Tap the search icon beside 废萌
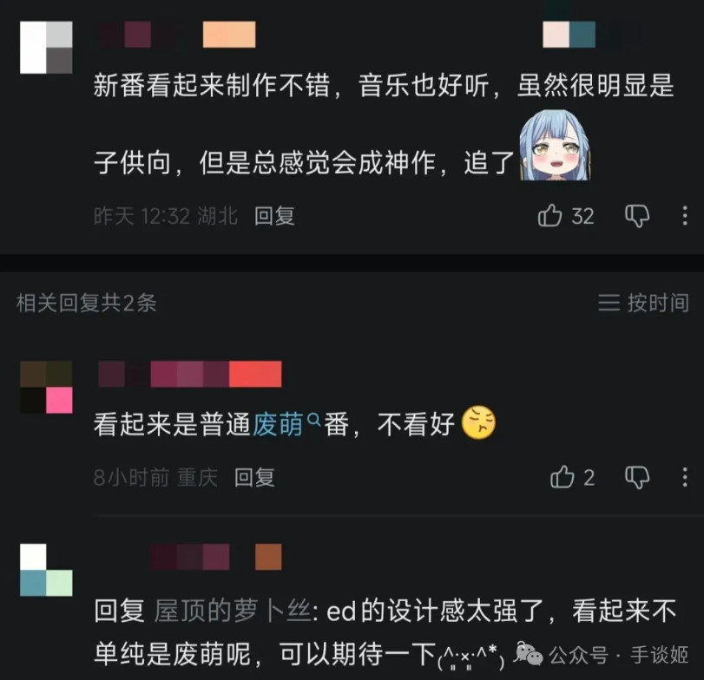The image size is (704, 680). [x=314, y=419]
